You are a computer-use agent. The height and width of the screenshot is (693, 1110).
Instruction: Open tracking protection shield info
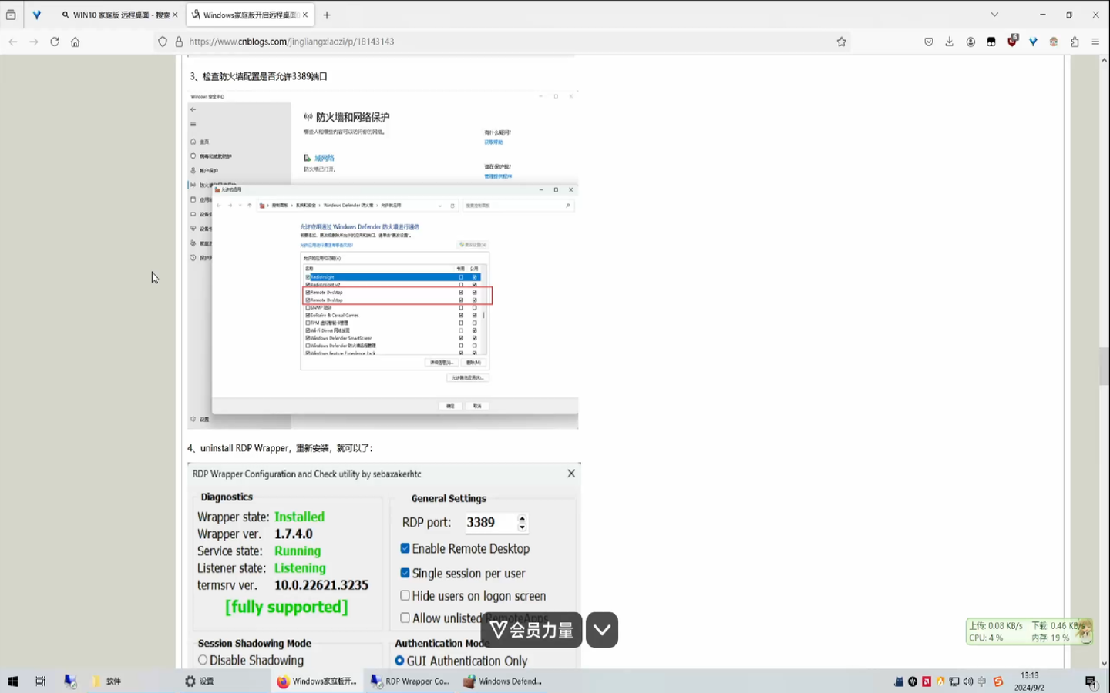click(x=163, y=42)
